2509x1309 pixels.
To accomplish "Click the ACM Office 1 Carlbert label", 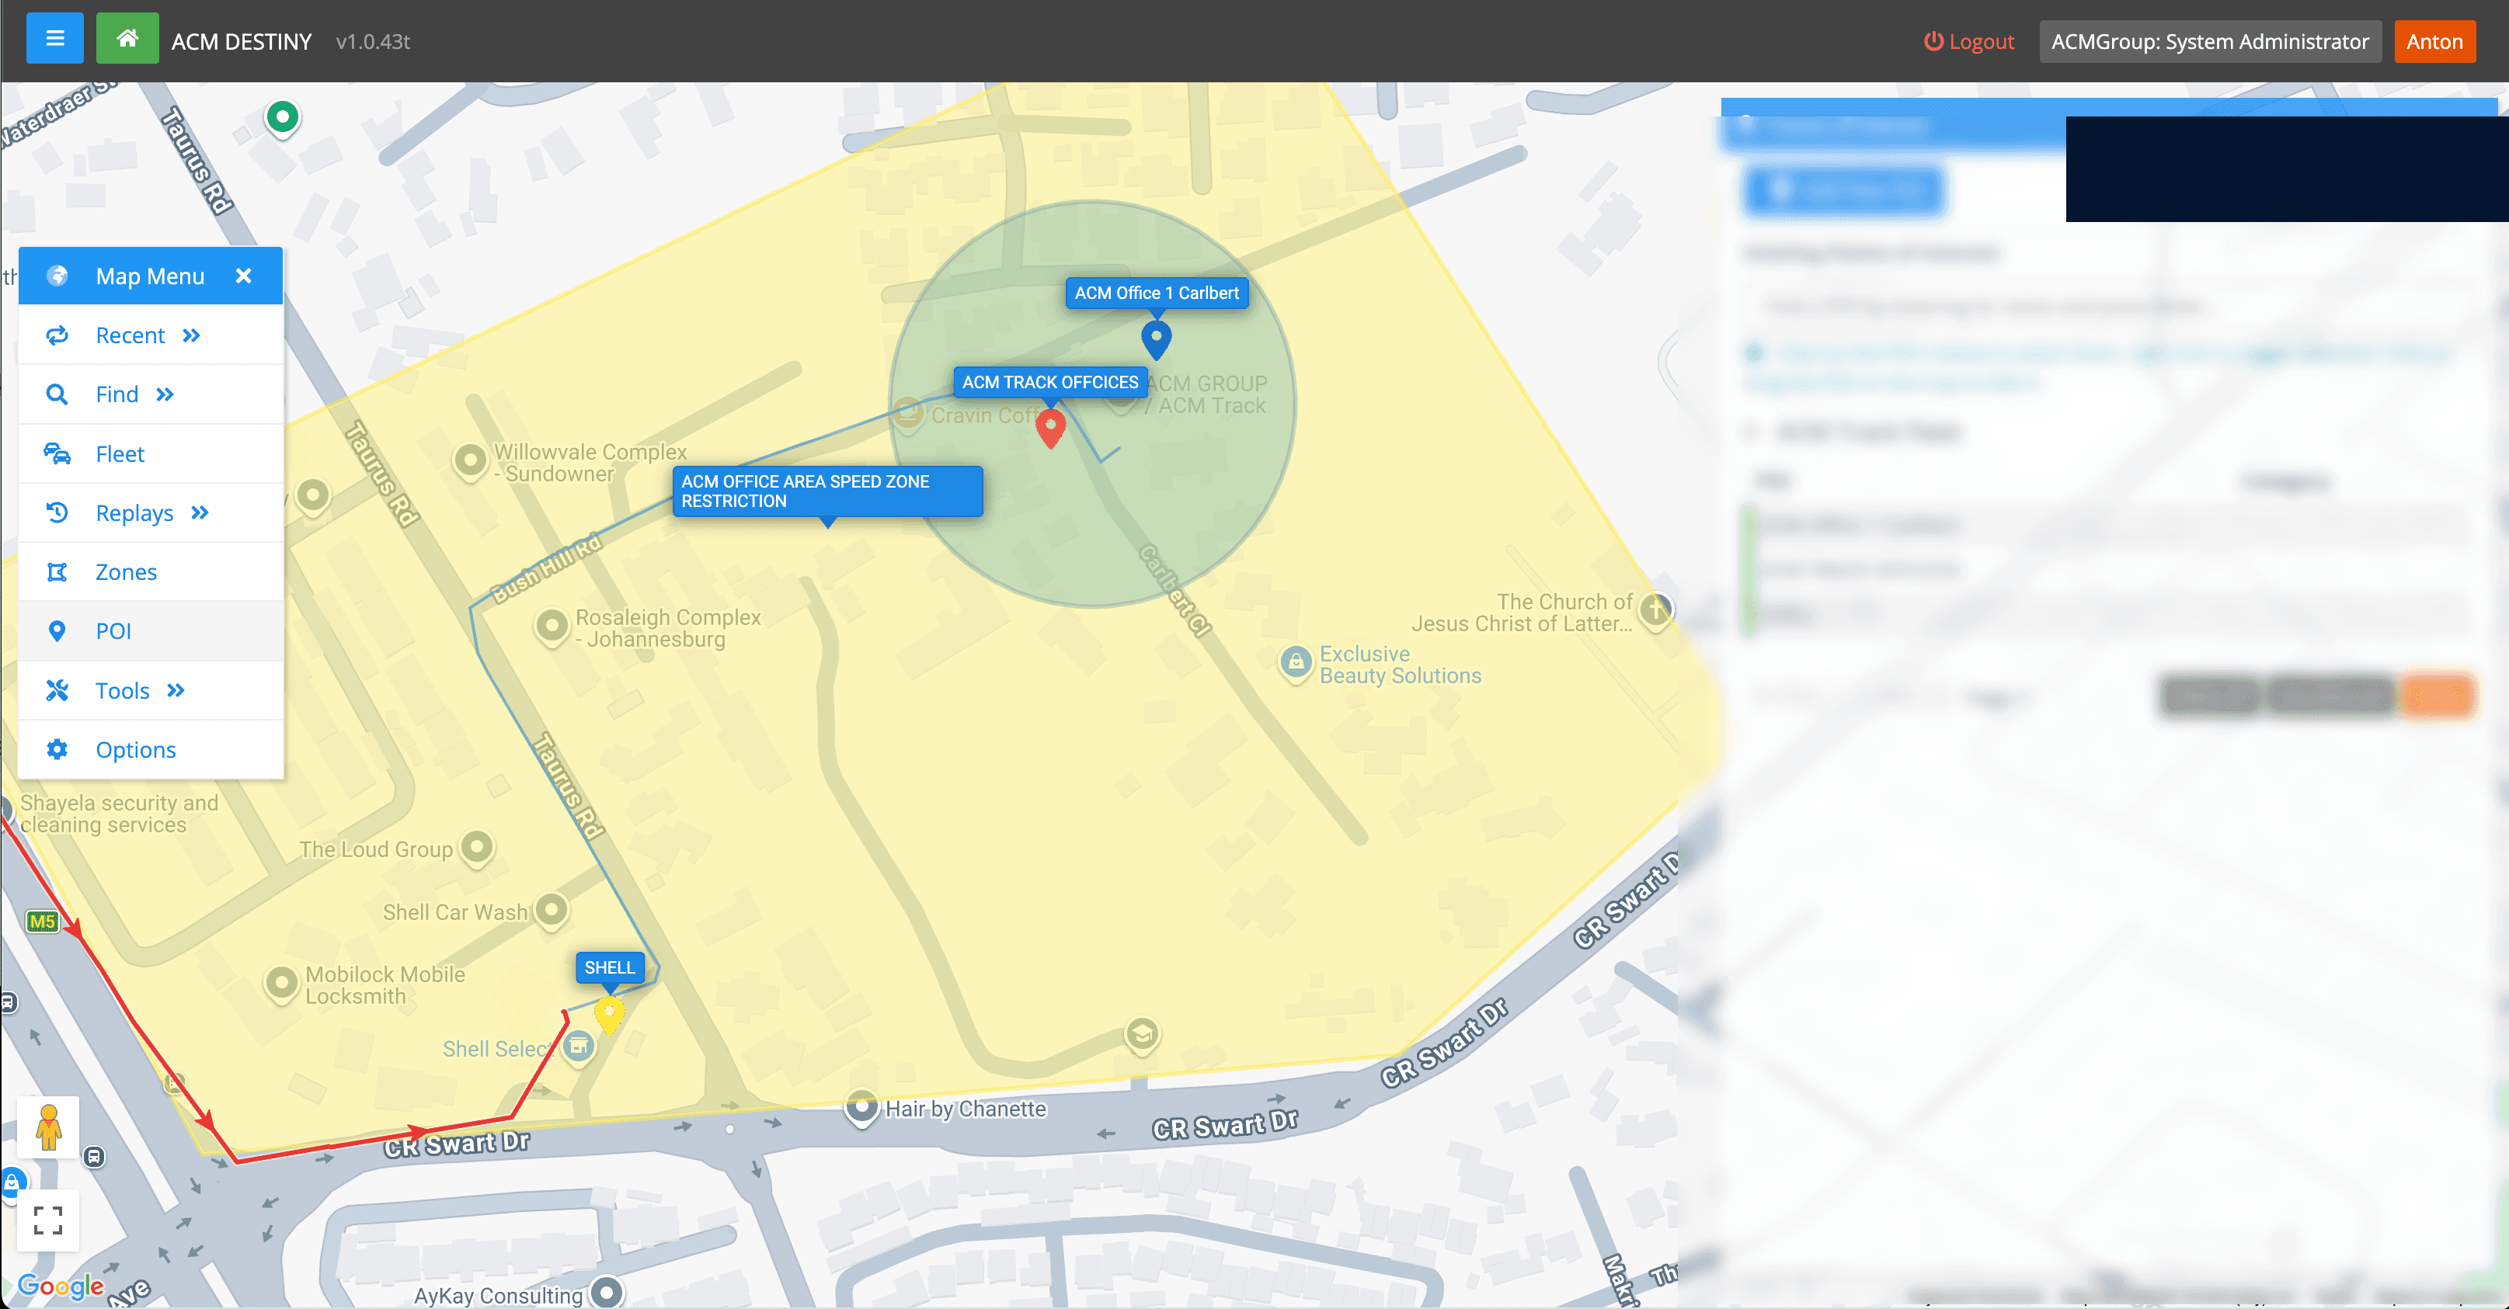I will [1156, 293].
